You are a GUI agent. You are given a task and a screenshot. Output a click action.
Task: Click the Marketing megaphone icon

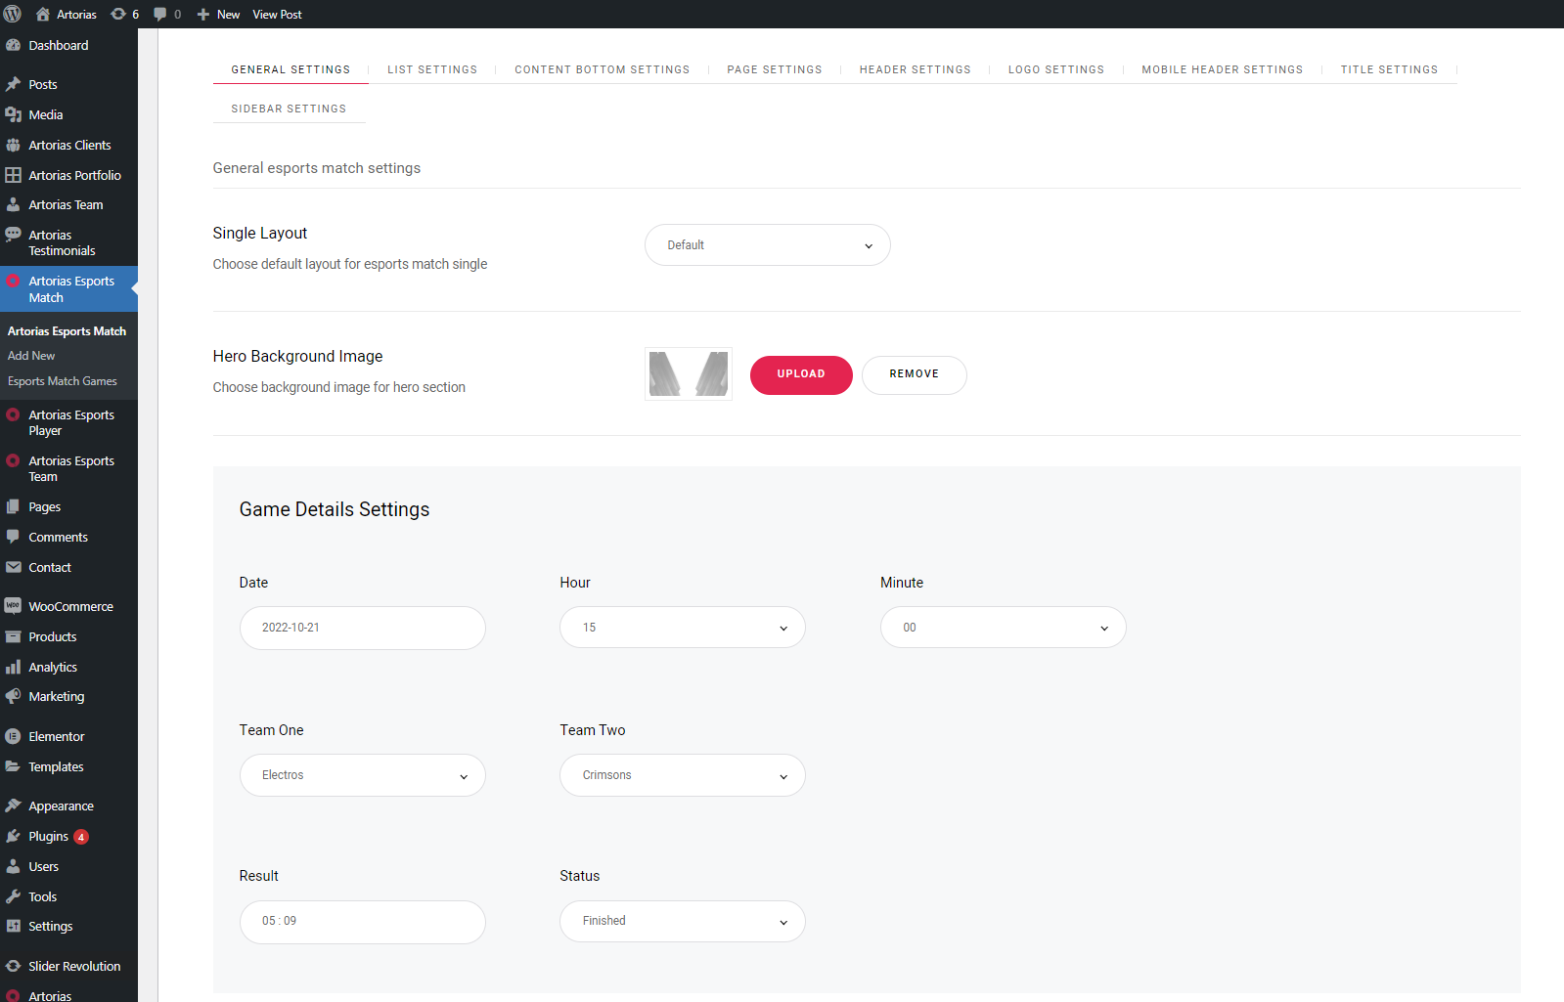(x=13, y=696)
